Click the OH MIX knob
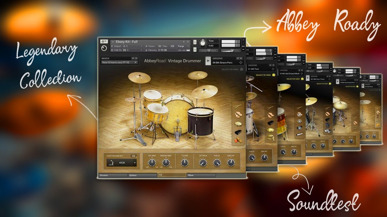 click(x=152, y=163)
